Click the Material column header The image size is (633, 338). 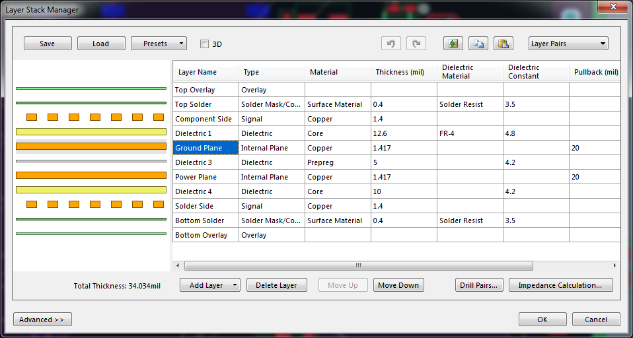pos(338,72)
